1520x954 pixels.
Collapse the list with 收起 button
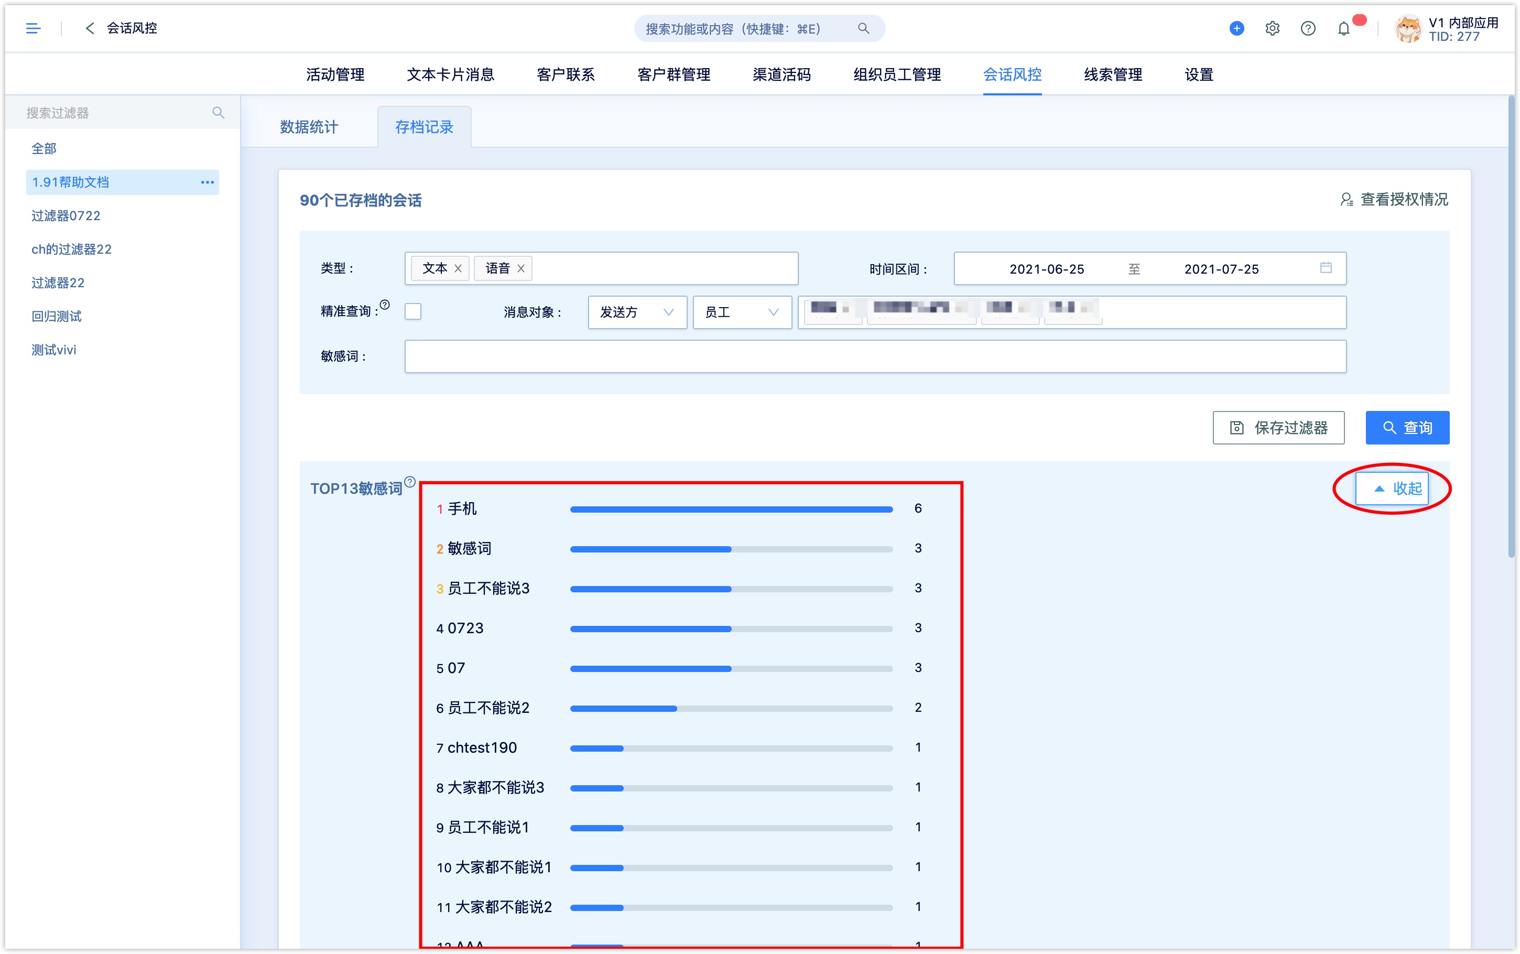[1392, 489]
